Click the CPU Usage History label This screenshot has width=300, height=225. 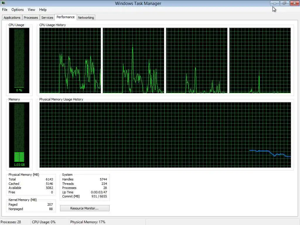click(53, 25)
